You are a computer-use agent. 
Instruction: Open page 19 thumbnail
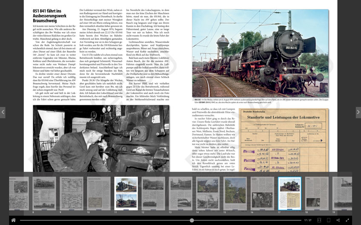[x=342, y=193]
